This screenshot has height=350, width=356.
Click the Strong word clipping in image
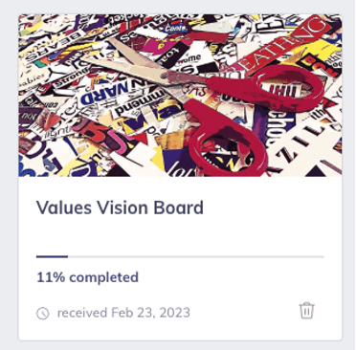coord(69,77)
